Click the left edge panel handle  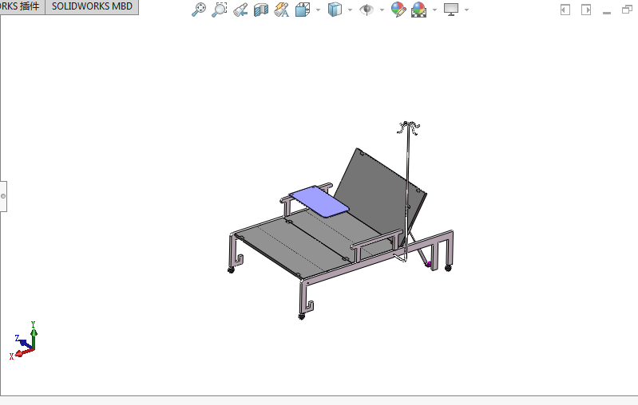coord(3,196)
